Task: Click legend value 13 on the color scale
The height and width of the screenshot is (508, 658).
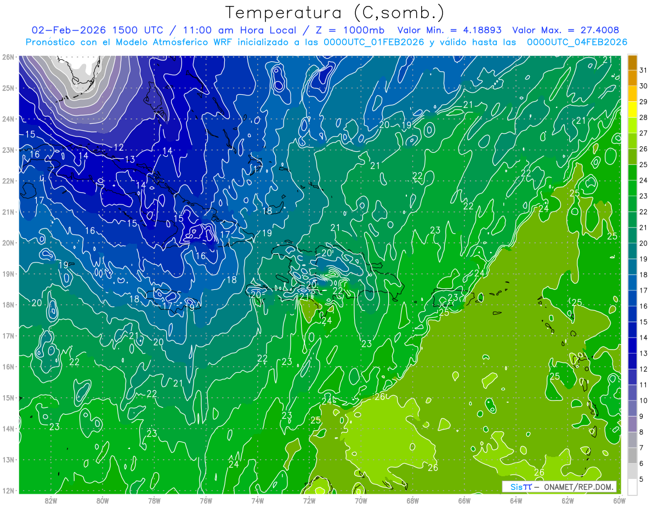Action: tap(644, 353)
